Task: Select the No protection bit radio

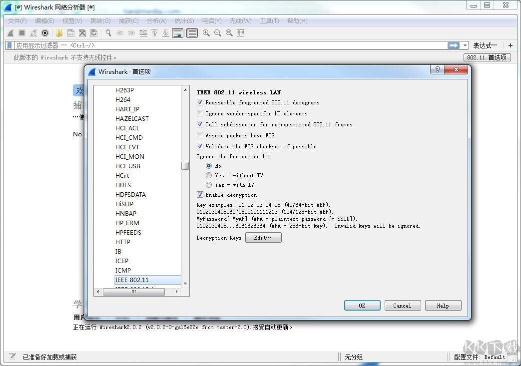Action: (x=209, y=166)
